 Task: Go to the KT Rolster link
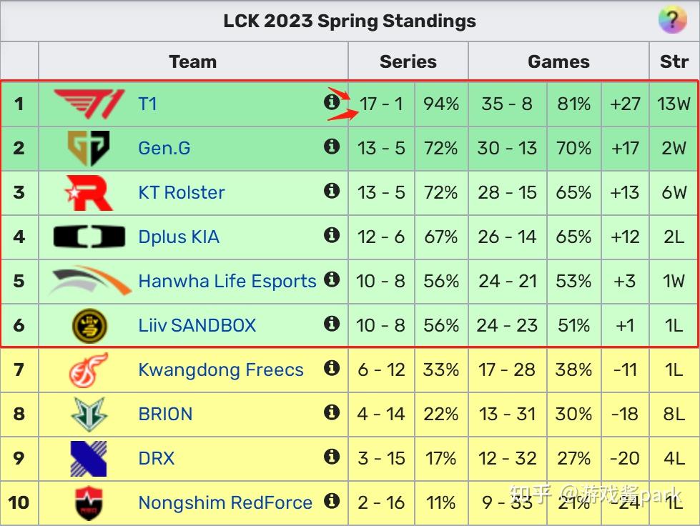[182, 193]
